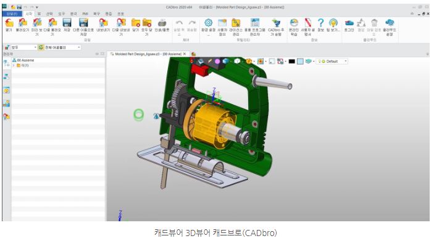Click the Customize (사용자 정의) ribbon icon
The width and height of the screenshot is (434, 241).
[x=222, y=23]
